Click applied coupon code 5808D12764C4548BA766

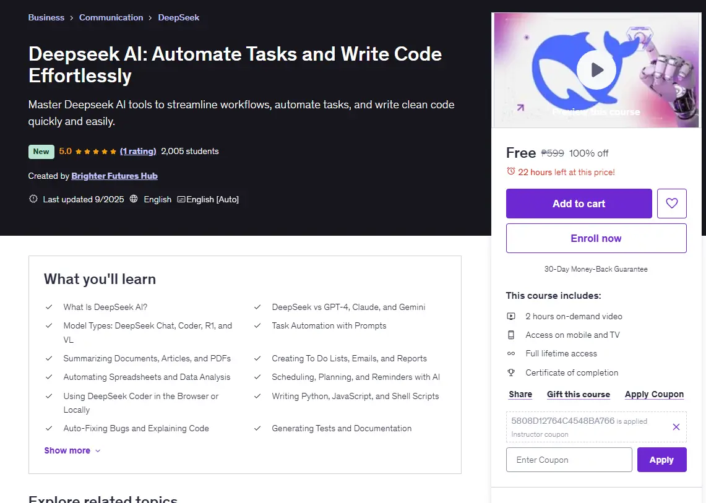click(563, 421)
